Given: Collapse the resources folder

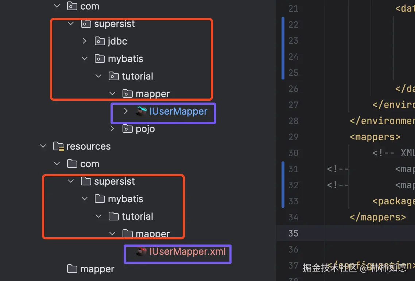Looking at the screenshot, I should (43, 146).
